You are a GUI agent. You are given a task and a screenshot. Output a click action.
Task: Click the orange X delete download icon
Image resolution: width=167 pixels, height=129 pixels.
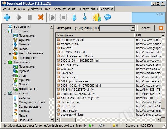pos(41,17)
